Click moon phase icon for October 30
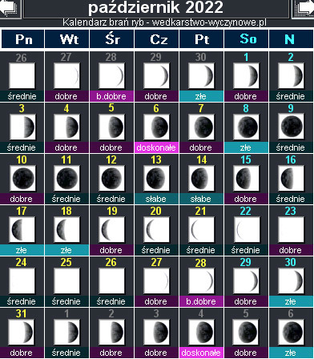This screenshot has width=314, height=359. pyautogui.click(x=291, y=281)
